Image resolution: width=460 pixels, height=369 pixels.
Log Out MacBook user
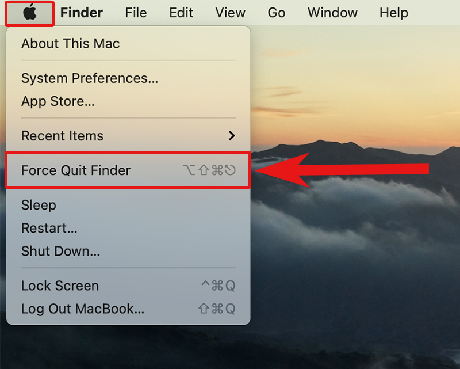pyautogui.click(x=83, y=309)
